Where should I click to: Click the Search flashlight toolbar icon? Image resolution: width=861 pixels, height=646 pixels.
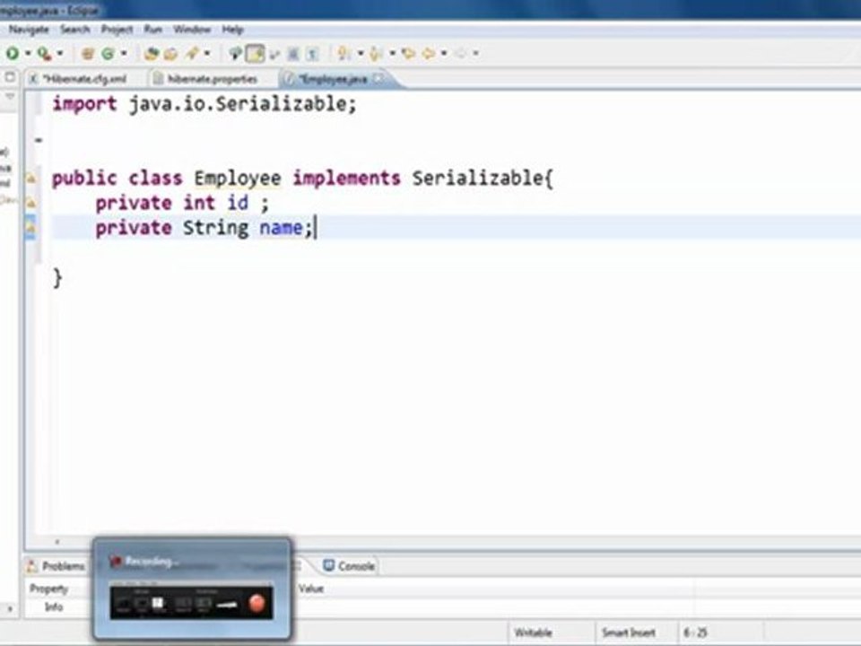click(x=192, y=53)
